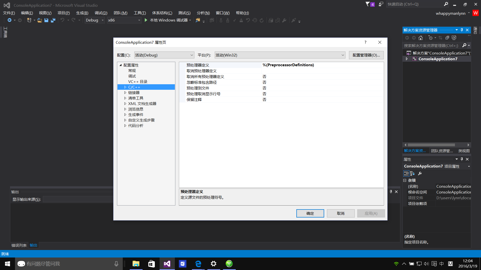481x270 pixels.
Task: Pin the 输出 output panel
Action: click(391, 192)
